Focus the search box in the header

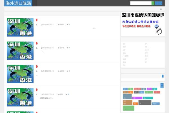pos(141,3)
